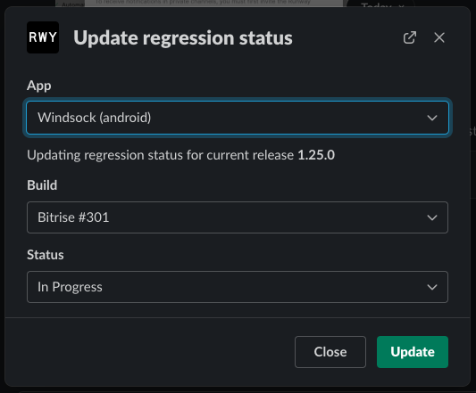Click the green Update button
476x393 pixels.
[x=413, y=352]
